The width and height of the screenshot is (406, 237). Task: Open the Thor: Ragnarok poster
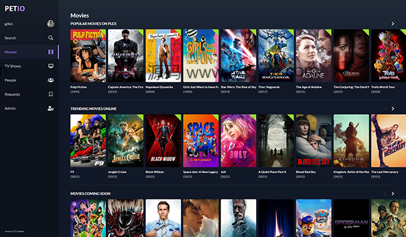pos(276,56)
